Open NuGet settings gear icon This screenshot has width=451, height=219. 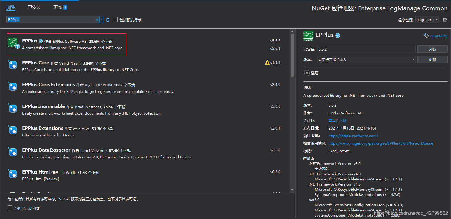point(445,20)
